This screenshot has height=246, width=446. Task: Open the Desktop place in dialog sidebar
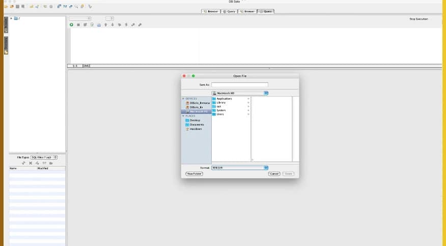coord(194,120)
